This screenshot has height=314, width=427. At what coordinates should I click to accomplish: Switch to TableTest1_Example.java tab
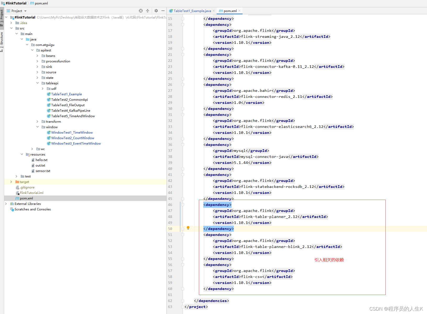click(x=192, y=11)
